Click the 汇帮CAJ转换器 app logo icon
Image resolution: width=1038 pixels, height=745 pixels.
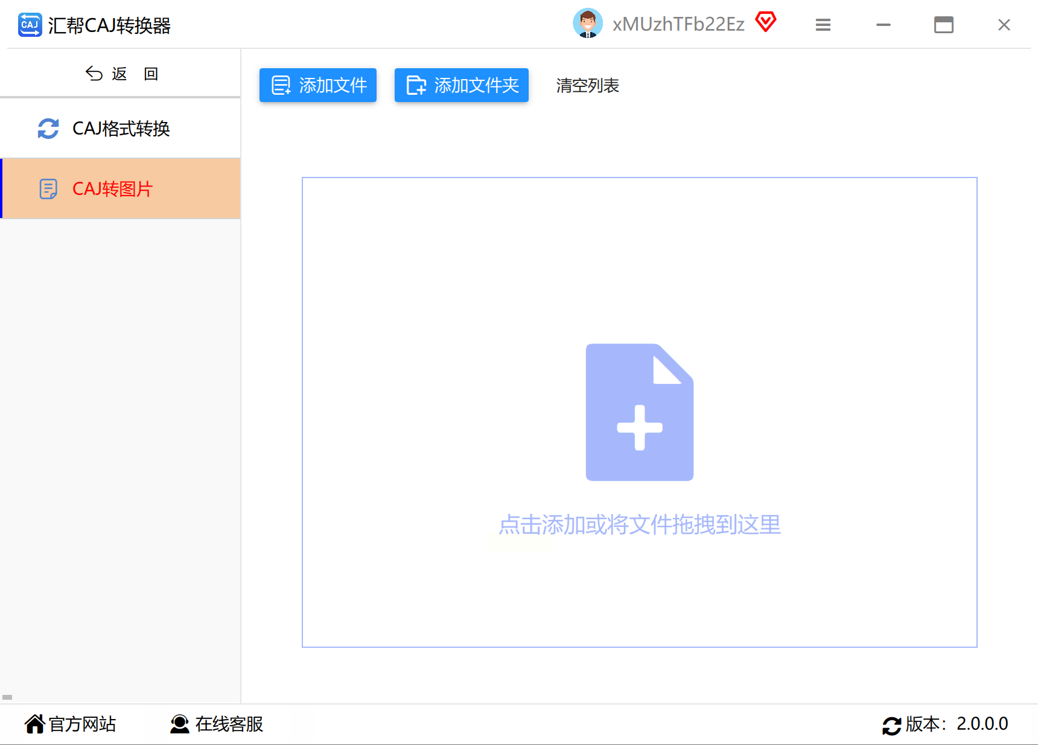[x=30, y=25]
